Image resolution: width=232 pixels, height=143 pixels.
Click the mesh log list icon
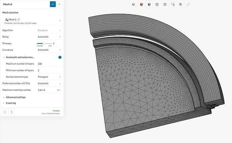tap(5, 112)
